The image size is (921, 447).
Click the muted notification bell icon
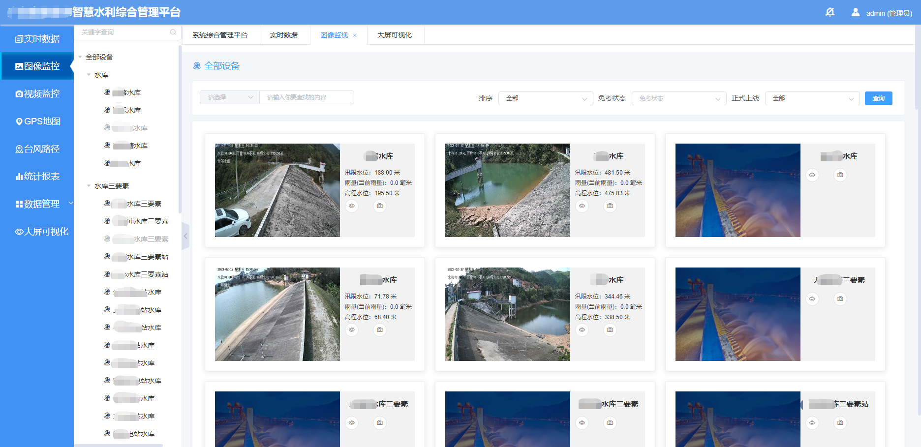coord(830,12)
